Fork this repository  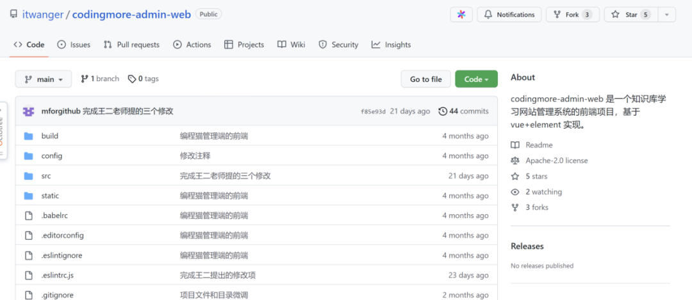(572, 15)
